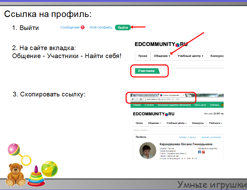Expand Общение dropdown in the browser page menu
Screen dimensions: 247x190
tap(154, 123)
